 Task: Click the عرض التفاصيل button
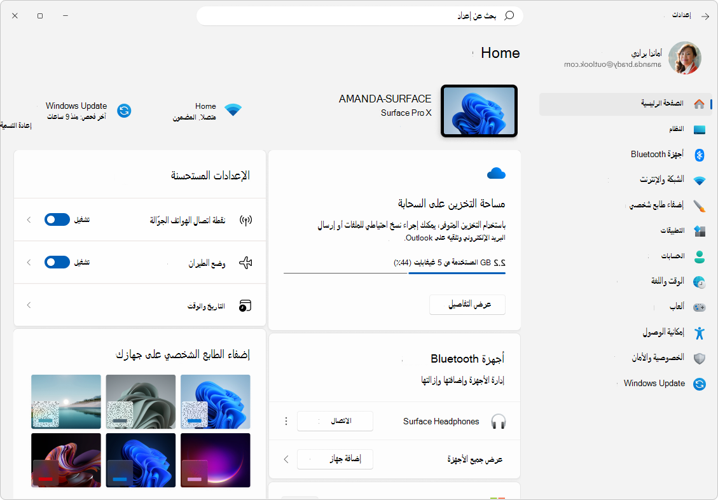467,305
